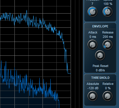Image resolution: width=119 pixels, height=108 pixels.
Task: Click the Attack knob in Envelope
Action: pyautogui.click(x=92, y=45)
